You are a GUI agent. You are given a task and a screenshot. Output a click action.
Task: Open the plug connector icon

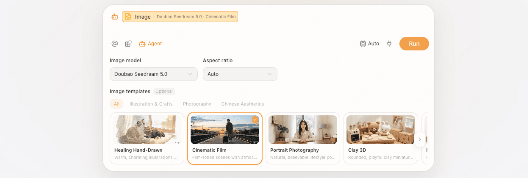tap(389, 44)
